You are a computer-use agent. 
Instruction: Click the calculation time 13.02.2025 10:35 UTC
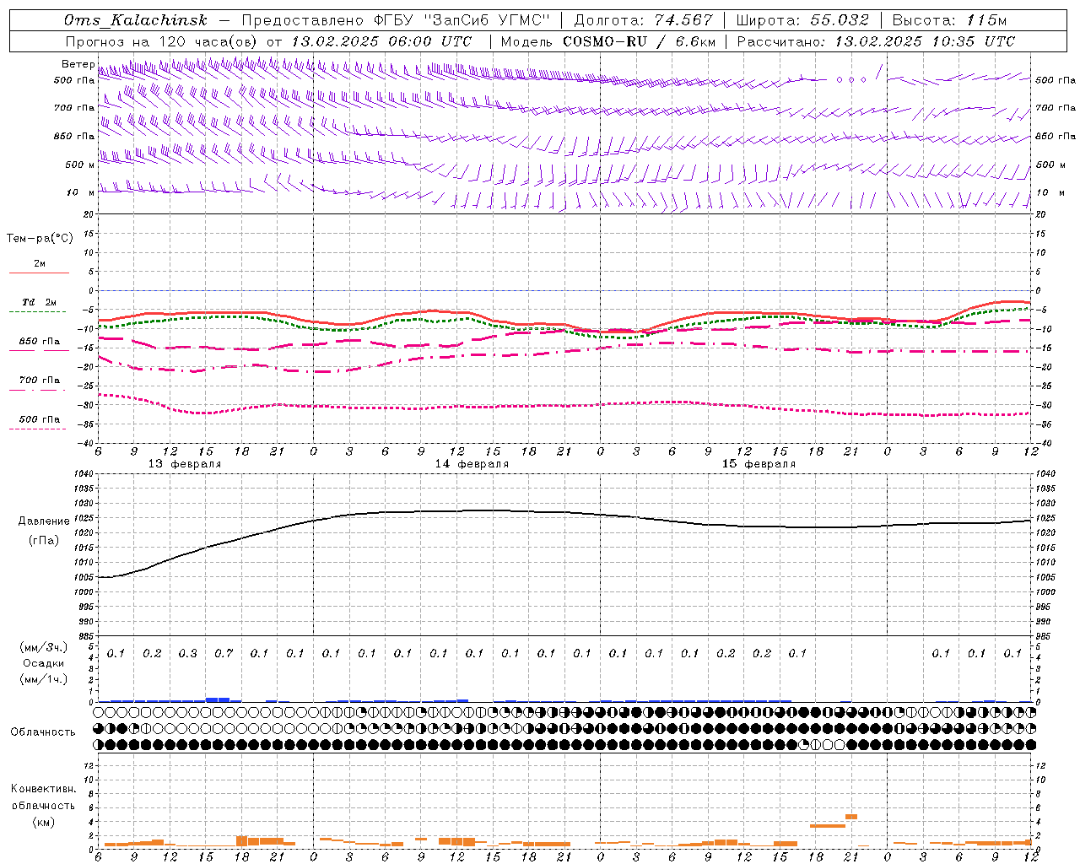(x=925, y=41)
